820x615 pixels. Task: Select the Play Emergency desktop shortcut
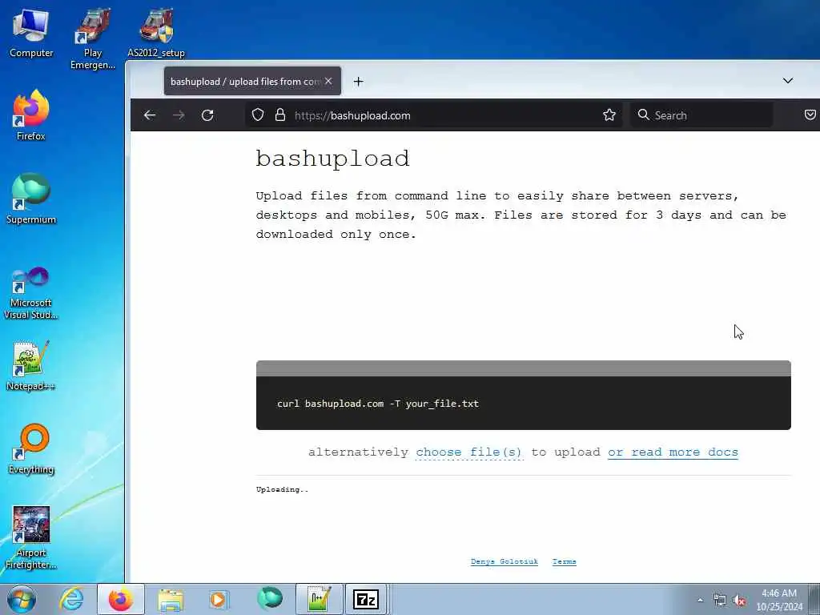[93, 39]
